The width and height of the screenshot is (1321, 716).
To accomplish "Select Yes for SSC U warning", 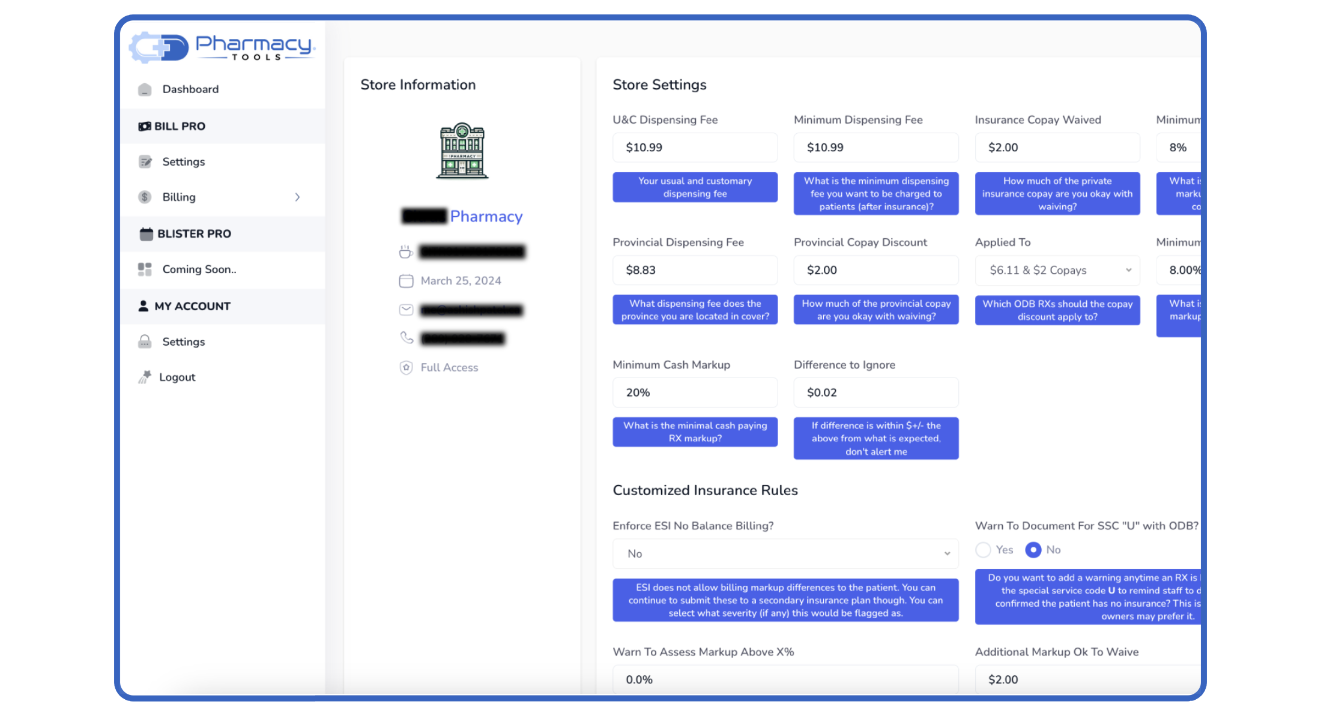I will [x=983, y=550].
